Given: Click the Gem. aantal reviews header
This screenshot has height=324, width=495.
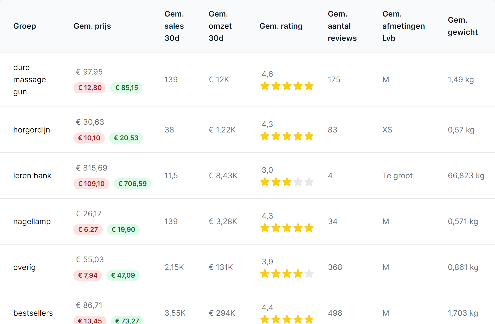Looking at the screenshot, I should (342, 26).
